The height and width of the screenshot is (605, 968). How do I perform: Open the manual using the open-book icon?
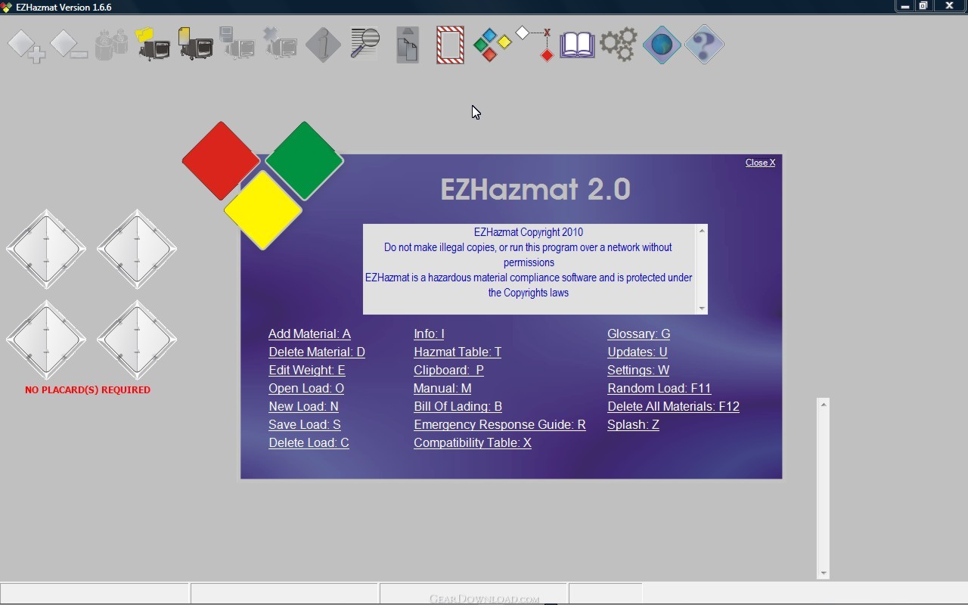(x=577, y=45)
